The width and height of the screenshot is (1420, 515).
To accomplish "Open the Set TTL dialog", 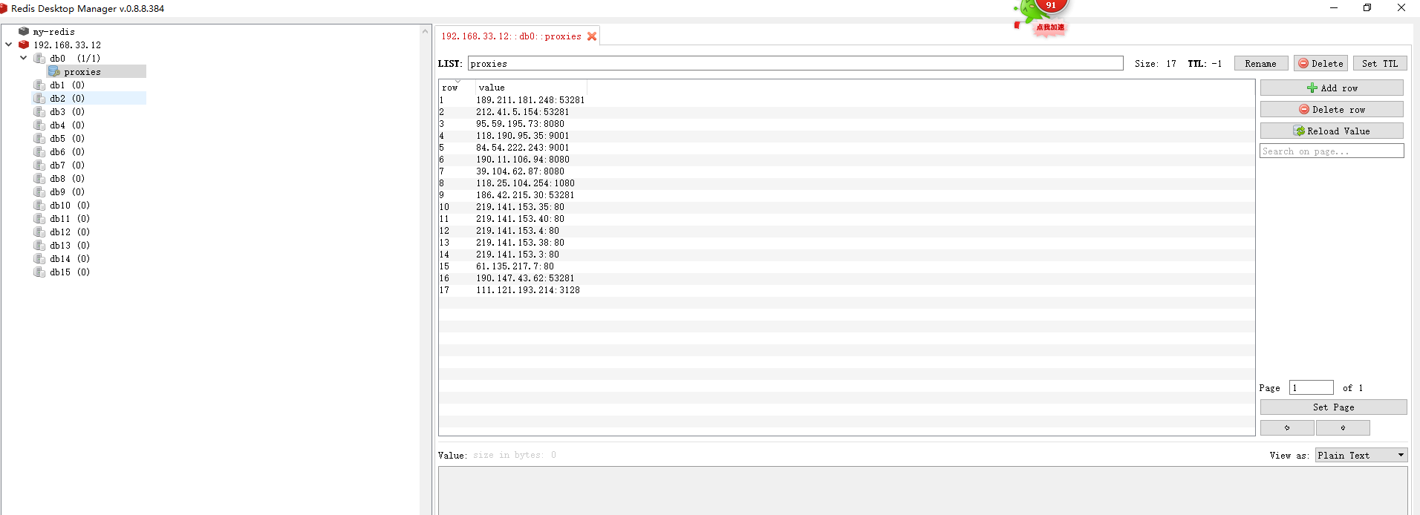I will [1380, 63].
